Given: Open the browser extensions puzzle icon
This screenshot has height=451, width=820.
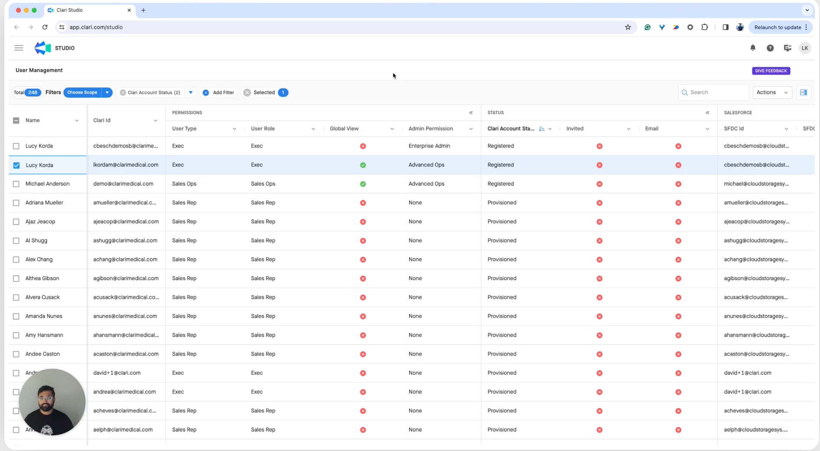Looking at the screenshot, I should (x=705, y=27).
